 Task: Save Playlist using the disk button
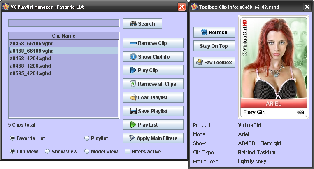[153, 111]
